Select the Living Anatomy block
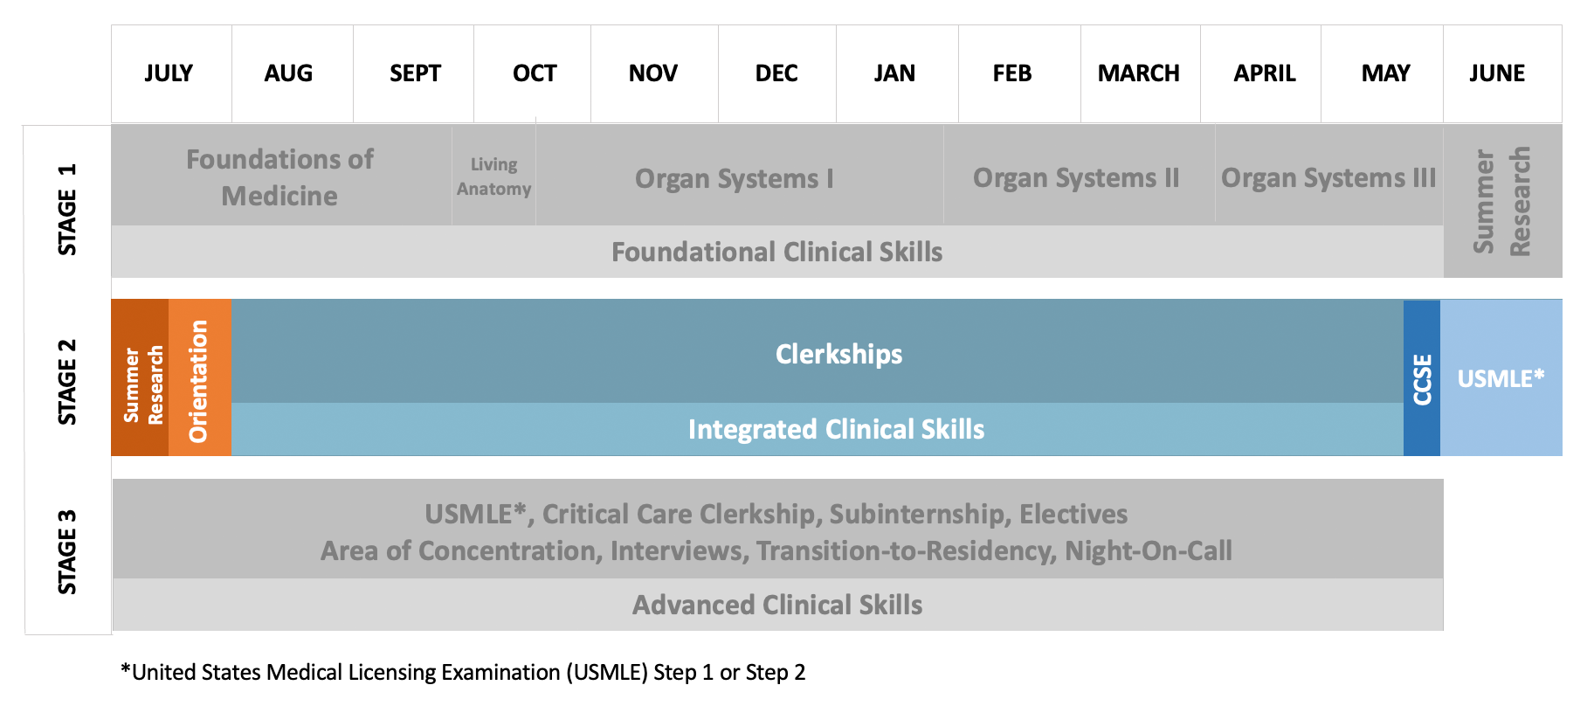Viewport: 1594px width, 706px height. click(493, 176)
